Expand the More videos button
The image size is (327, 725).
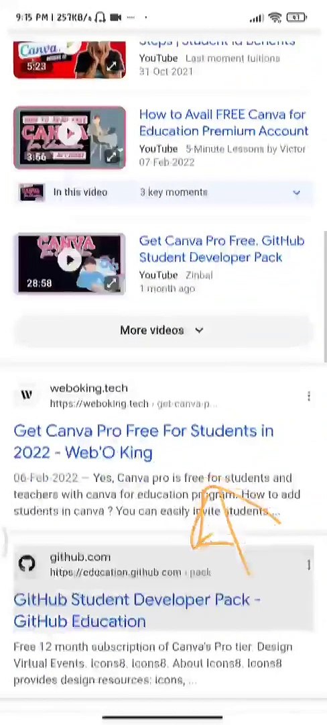pos(163,330)
